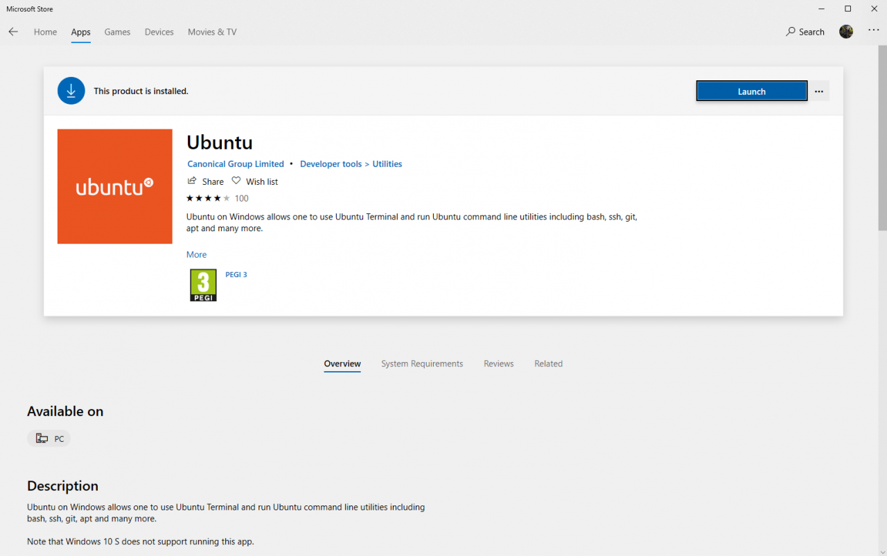Screen dimensions: 887x556
Task: Click the vertical scrollbar thumb
Action: (882, 138)
